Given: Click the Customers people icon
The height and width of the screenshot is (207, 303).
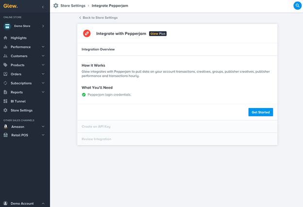Looking at the screenshot, I should (5, 56).
